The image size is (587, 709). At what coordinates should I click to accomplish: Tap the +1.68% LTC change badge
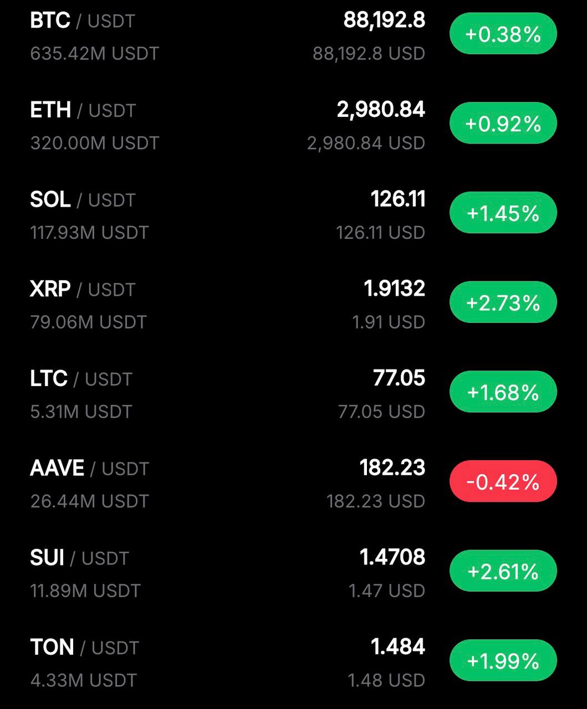[503, 392]
